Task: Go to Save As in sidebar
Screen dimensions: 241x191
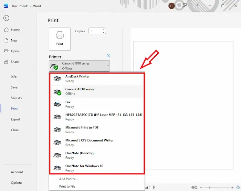Action: point(16,98)
